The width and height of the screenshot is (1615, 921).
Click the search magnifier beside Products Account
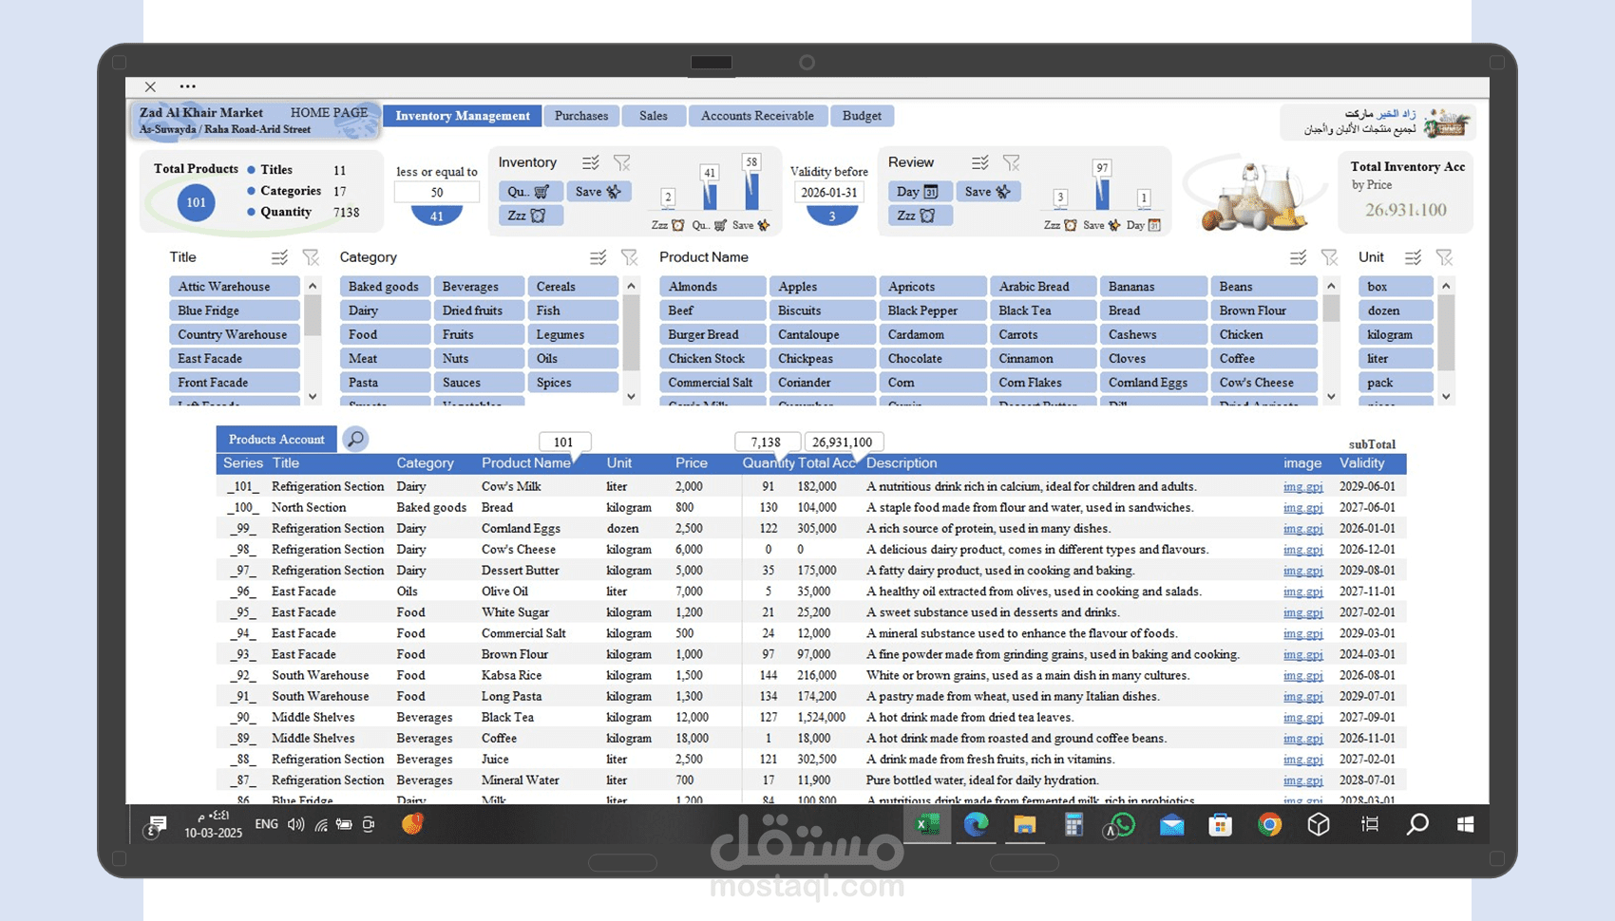[355, 439]
